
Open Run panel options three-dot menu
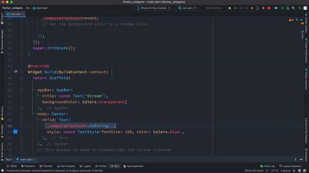[295, 160]
